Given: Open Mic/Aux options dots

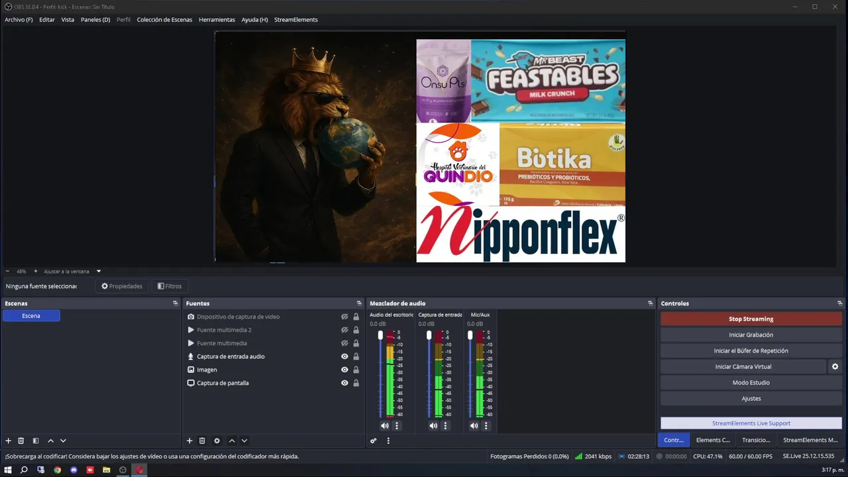Looking at the screenshot, I should (x=486, y=425).
